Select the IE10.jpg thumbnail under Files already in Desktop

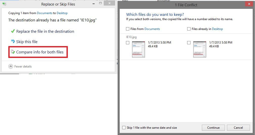[x=200, y=49]
